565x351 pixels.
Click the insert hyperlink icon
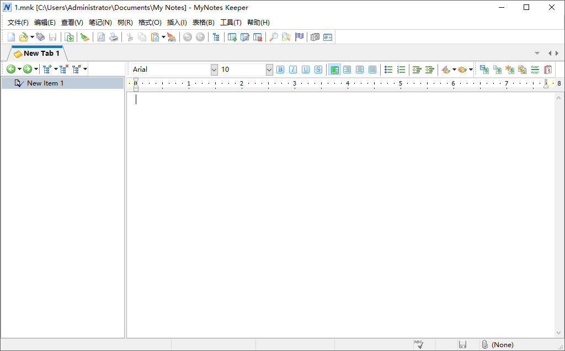(522, 70)
